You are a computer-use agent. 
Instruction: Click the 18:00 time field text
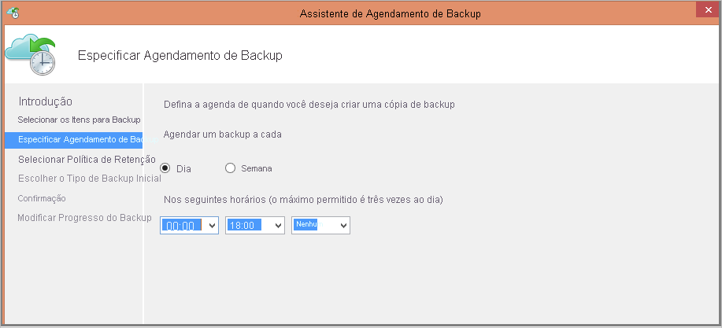pos(243,226)
